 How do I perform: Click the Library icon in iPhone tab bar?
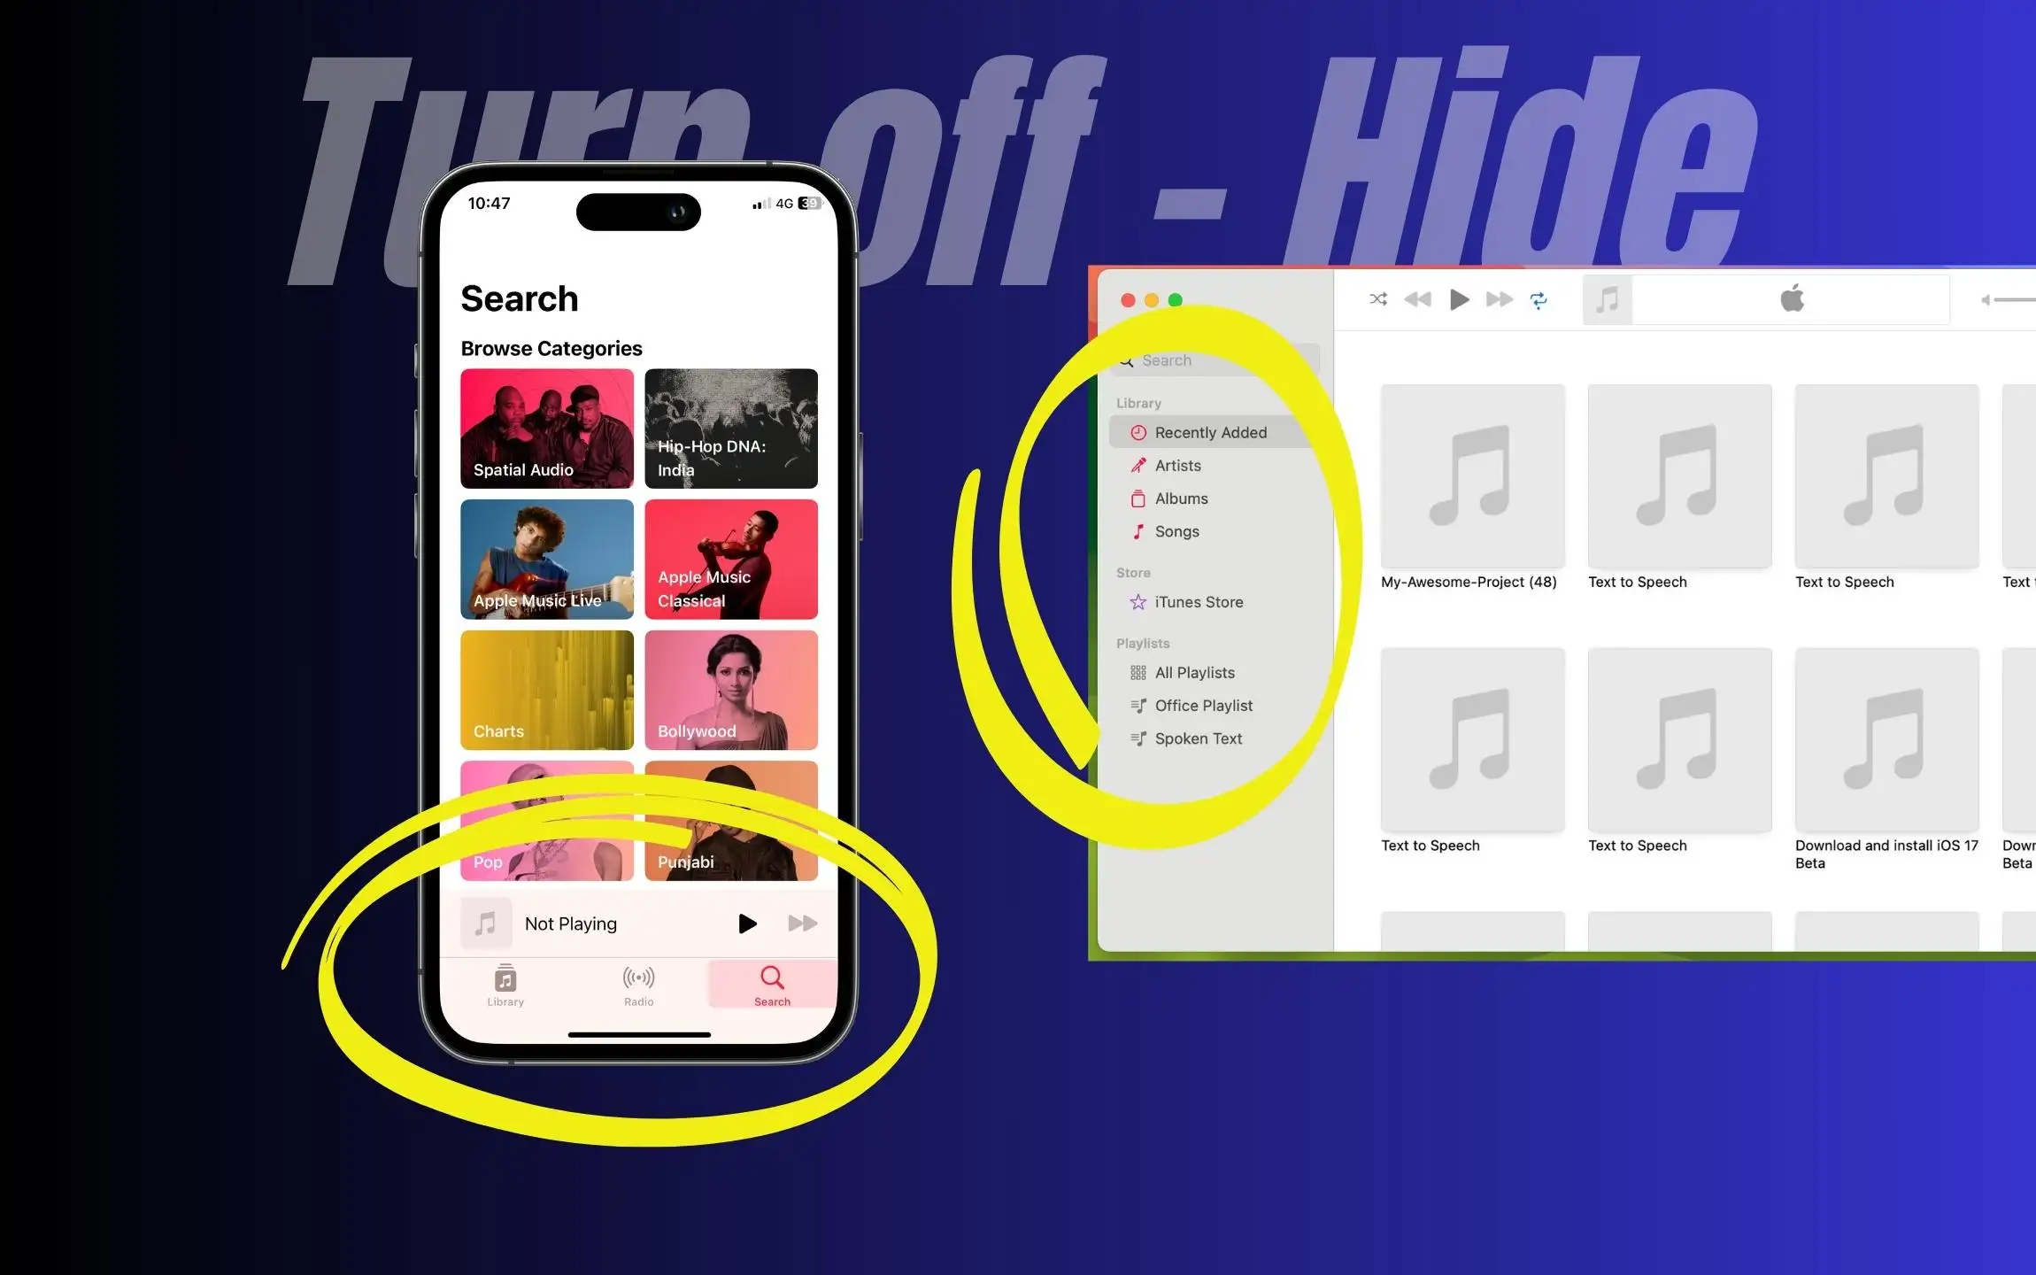click(x=505, y=985)
